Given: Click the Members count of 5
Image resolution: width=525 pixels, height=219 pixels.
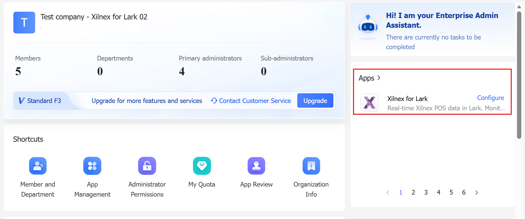Looking at the screenshot, I should click(18, 71).
